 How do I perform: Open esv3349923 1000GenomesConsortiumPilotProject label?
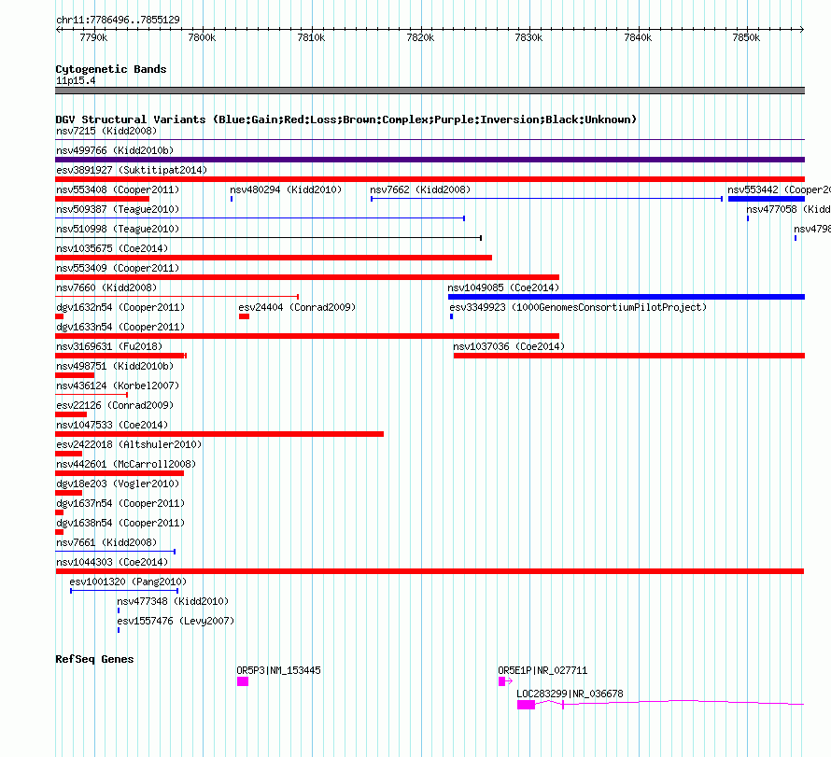click(x=578, y=307)
